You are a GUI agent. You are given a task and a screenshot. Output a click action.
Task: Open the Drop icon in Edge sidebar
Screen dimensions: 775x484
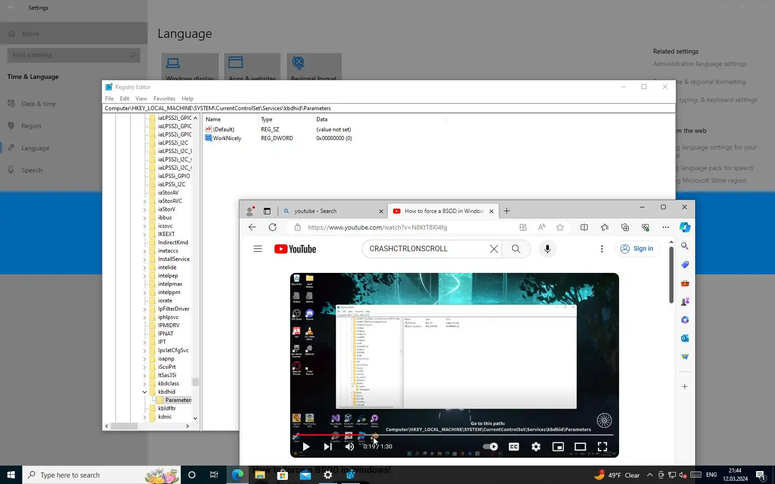coord(685,357)
